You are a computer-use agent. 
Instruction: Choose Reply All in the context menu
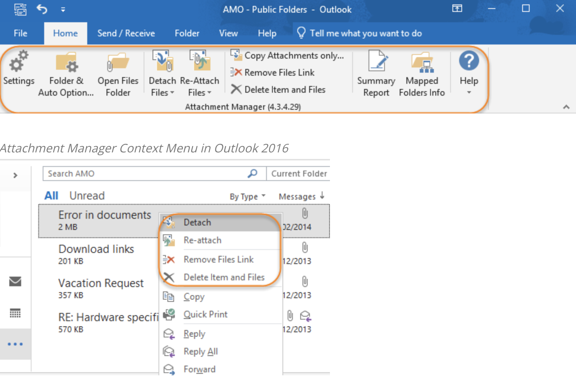pos(221,352)
